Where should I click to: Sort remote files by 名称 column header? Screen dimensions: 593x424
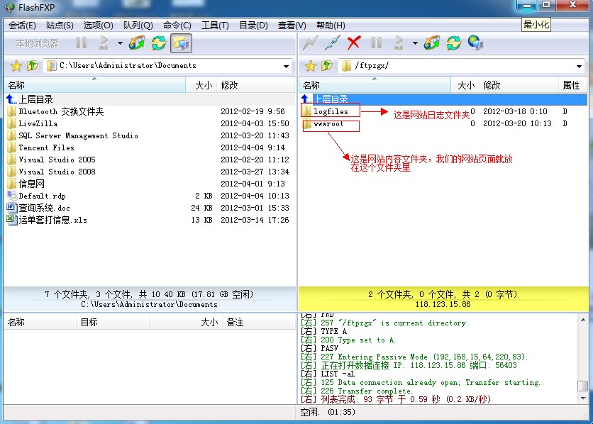(312, 85)
